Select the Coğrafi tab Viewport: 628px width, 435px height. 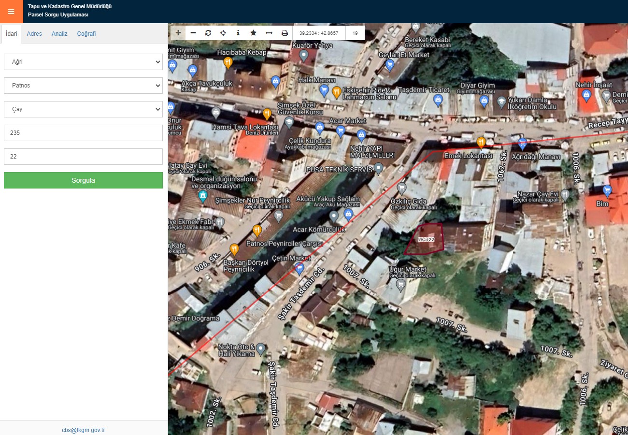tap(86, 34)
